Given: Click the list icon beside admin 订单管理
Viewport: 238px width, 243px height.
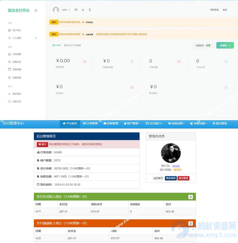Looking at the screenshot, I should pyautogui.click(x=84, y=123).
